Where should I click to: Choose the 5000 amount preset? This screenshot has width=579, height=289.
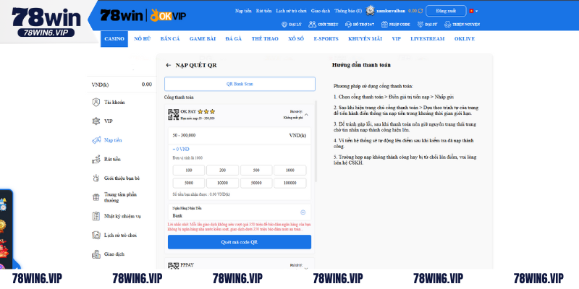[189, 184]
